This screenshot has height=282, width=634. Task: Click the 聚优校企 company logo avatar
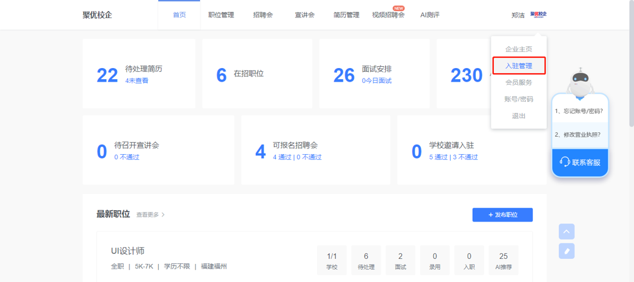pos(538,14)
